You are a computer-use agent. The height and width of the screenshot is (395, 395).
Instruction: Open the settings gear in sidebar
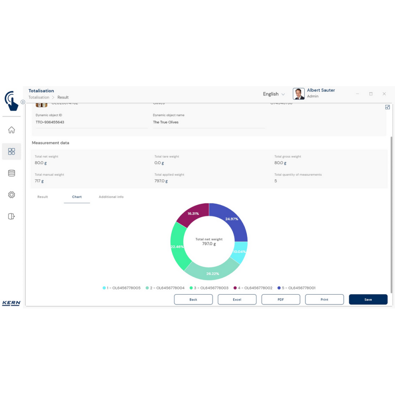pyautogui.click(x=11, y=195)
